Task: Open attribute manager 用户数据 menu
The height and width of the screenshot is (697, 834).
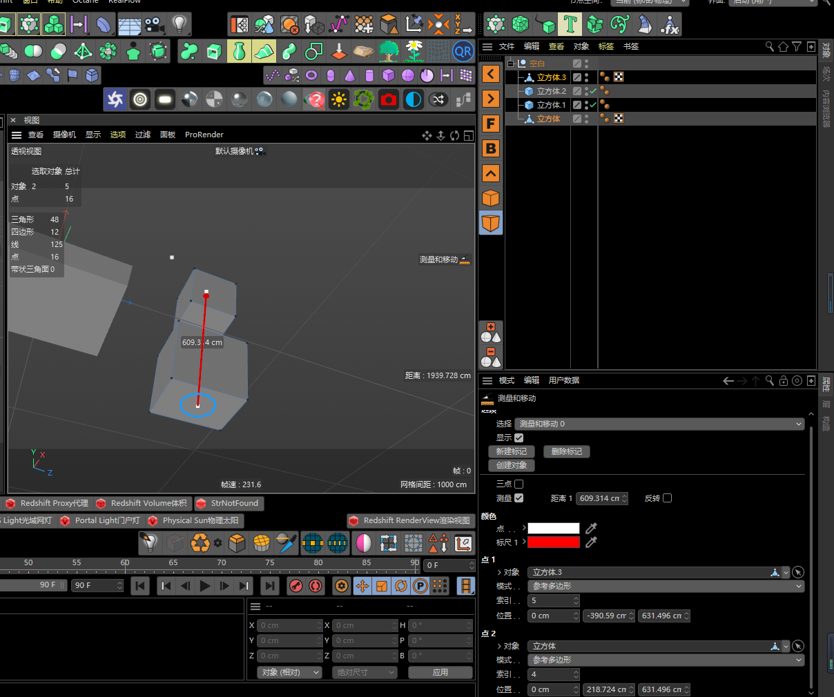Action: coord(564,380)
